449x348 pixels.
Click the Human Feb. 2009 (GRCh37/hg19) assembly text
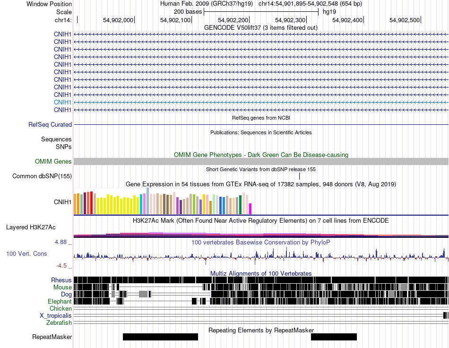pyautogui.click(x=207, y=4)
